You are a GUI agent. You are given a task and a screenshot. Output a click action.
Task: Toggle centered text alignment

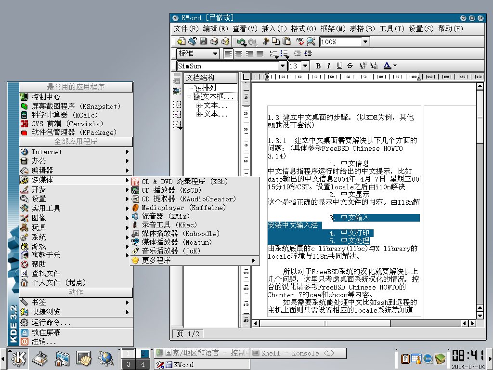click(x=239, y=53)
